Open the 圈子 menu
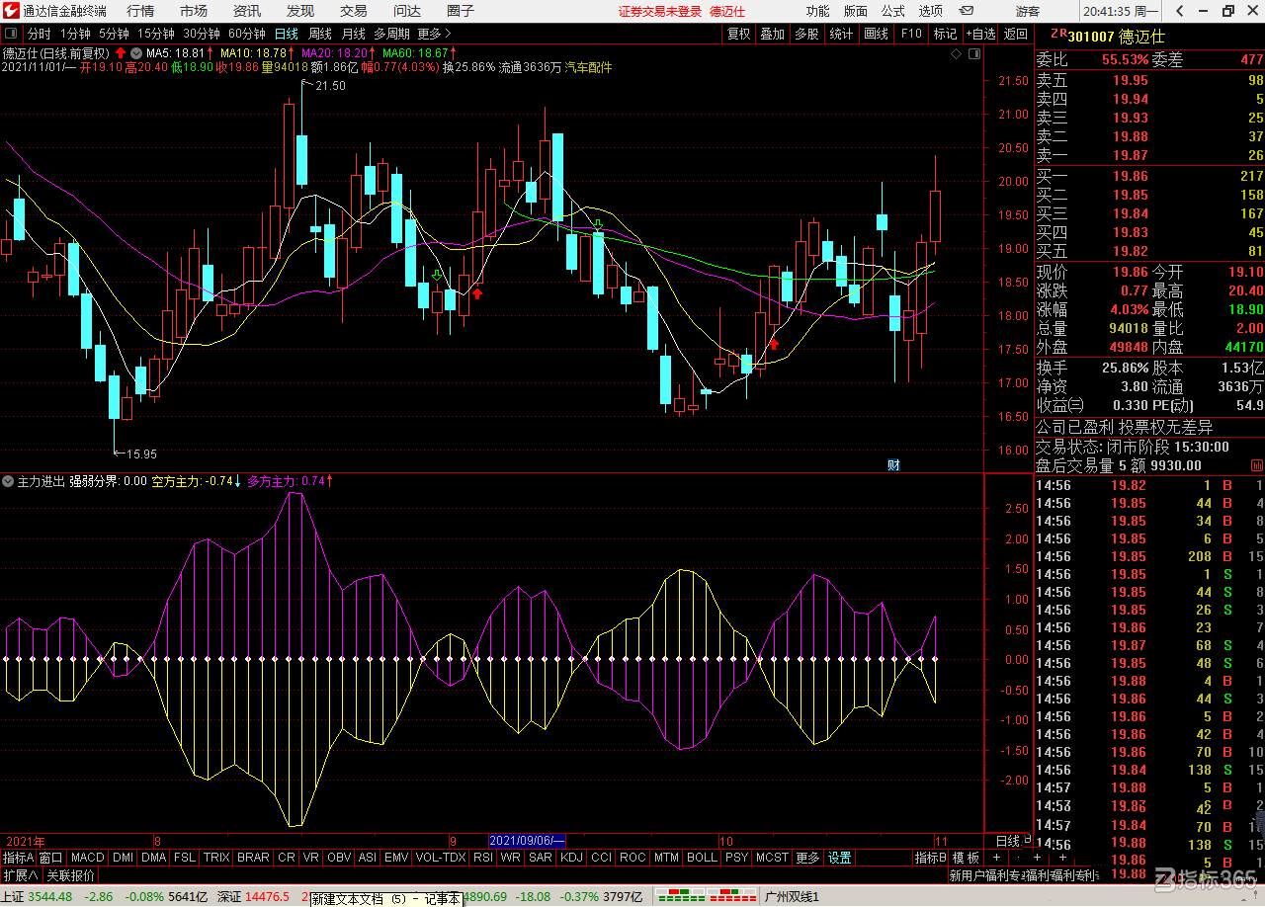This screenshot has width=1265, height=907. click(x=461, y=11)
